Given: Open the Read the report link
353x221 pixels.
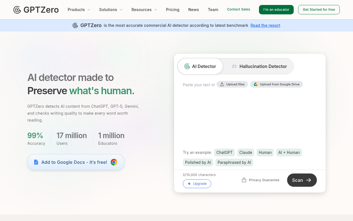Looking at the screenshot, I should tap(265, 25).
